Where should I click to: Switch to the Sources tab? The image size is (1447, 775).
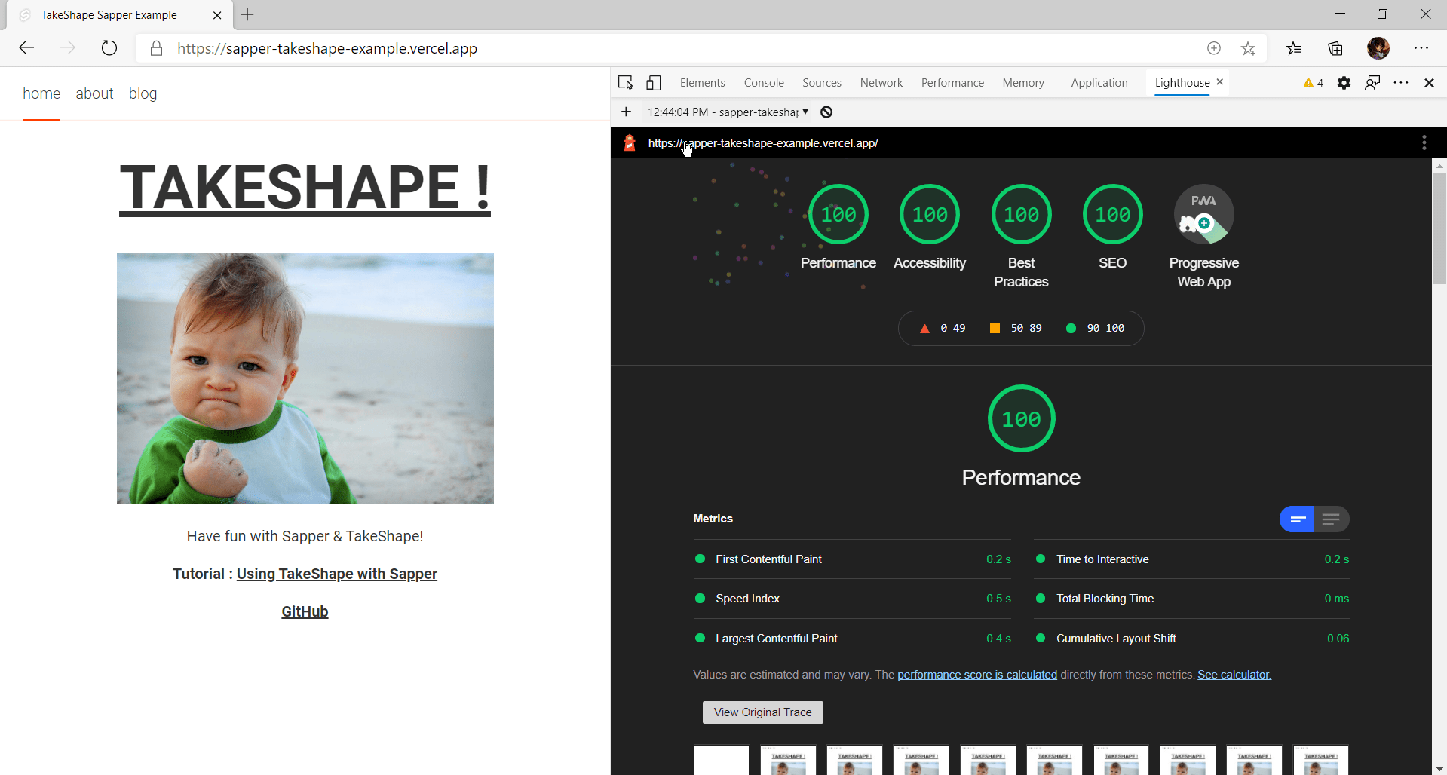[x=822, y=83]
